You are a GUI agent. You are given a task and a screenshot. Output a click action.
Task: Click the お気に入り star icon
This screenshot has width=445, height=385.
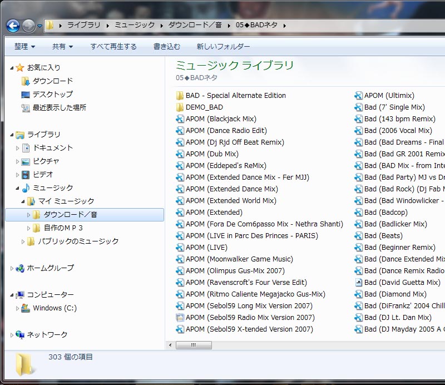(x=20, y=67)
